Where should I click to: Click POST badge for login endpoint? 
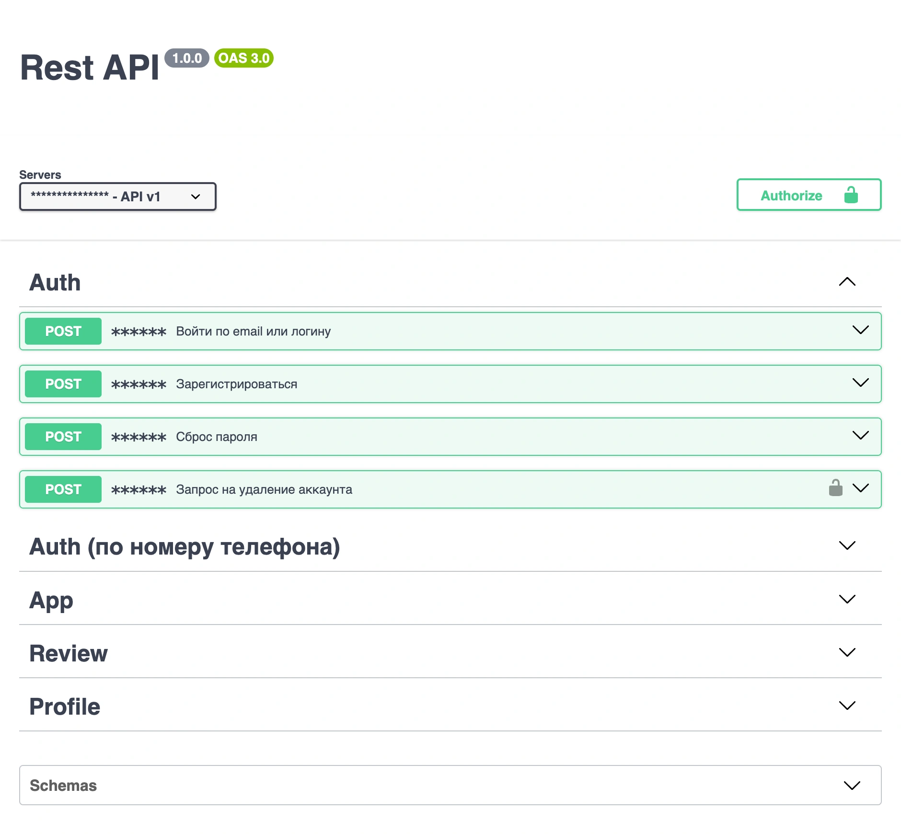click(x=63, y=331)
